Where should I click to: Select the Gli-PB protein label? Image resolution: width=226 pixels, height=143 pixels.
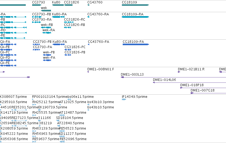[5, 47]
